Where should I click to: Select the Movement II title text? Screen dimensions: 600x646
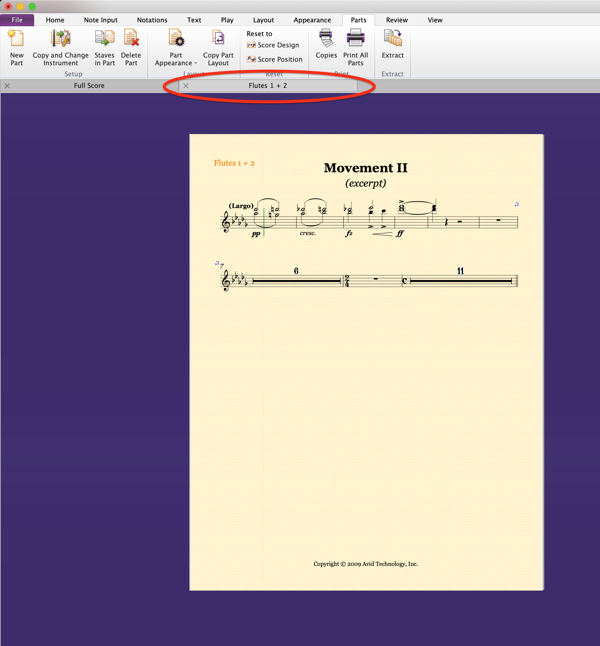(365, 168)
